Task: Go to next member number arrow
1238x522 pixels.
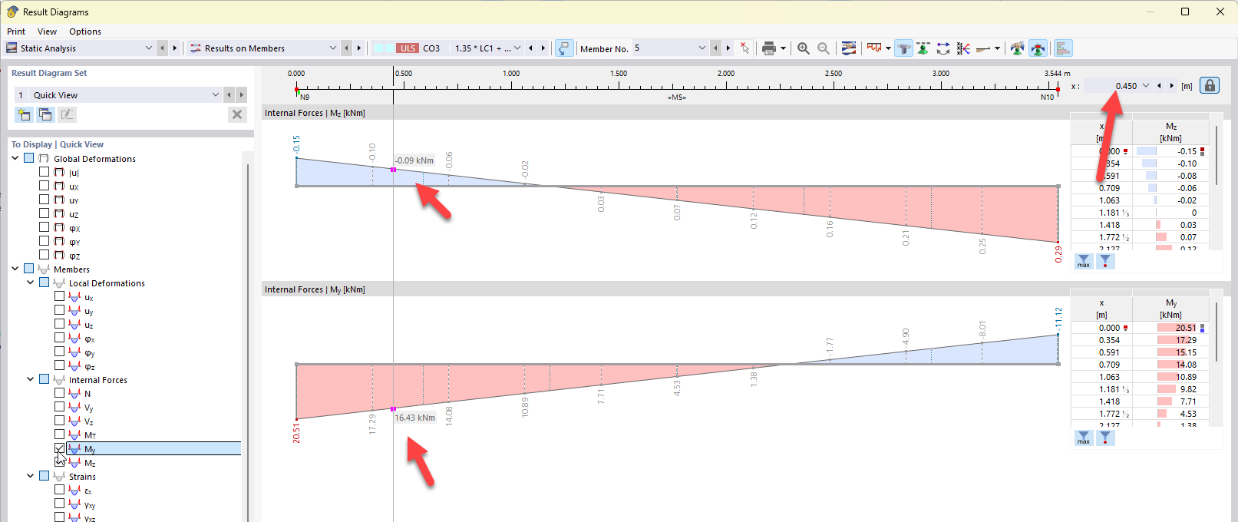Action: [728, 48]
